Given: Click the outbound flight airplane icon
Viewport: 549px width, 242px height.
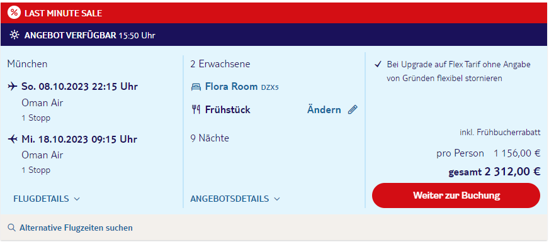Looking at the screenshot, I should coord(12,86).
